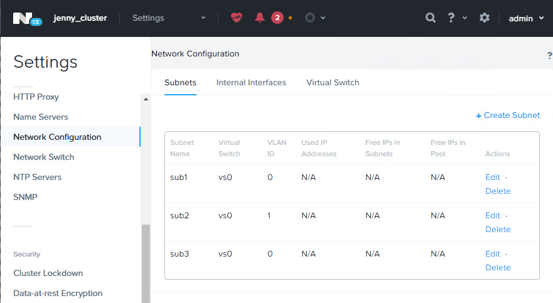Open Cluster Lockdown security setting
This screenshot has height=303, width=553.
48,274
